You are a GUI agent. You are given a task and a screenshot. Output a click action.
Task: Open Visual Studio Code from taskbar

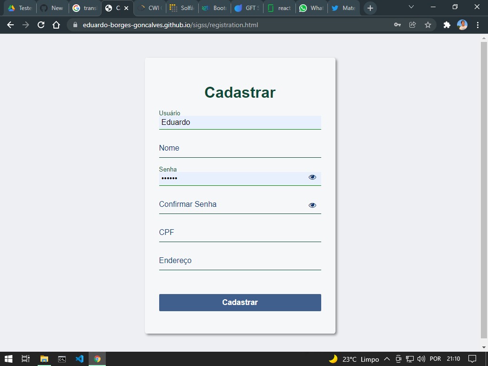(x=80, y=359)
